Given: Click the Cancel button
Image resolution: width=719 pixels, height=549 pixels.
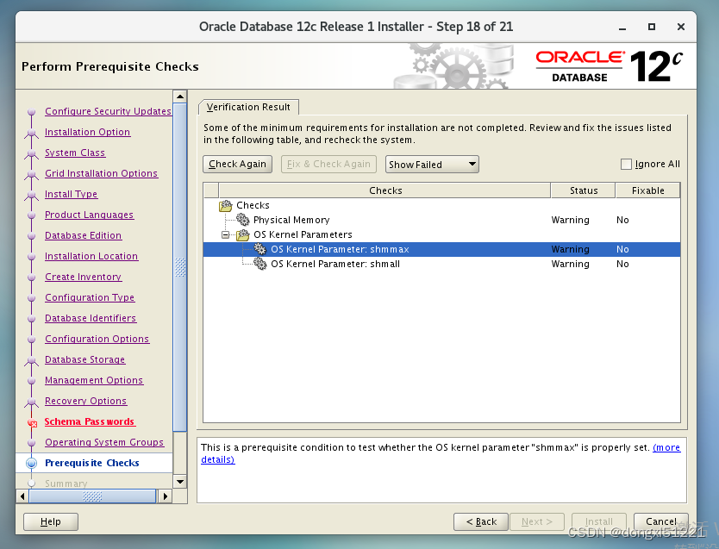Looking at the screenshot, I should [x=661, y=521].
